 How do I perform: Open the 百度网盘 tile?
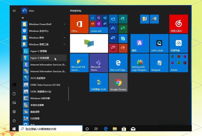(x=178, y=43)
